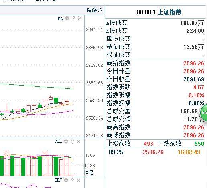
Task: Open help for KDJ indicator
Action: tap(73, 180)
